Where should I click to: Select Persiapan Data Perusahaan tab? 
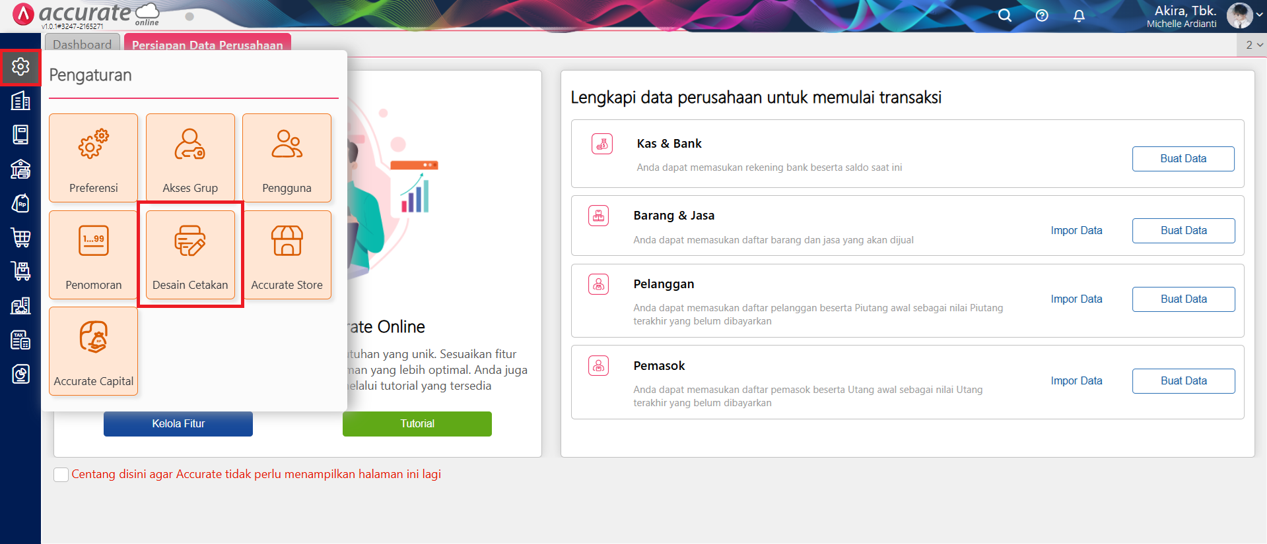pos(207,44)
